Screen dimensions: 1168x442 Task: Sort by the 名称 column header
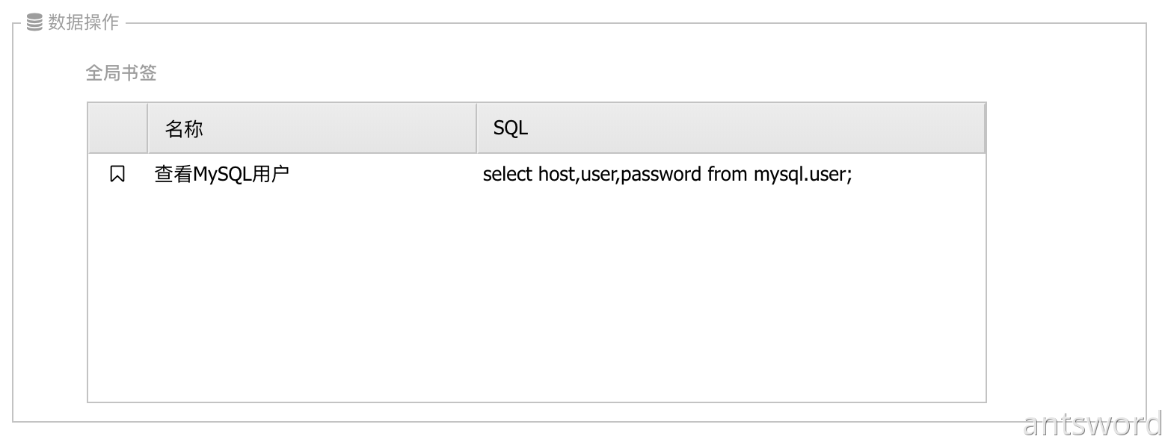coord(184,128)
